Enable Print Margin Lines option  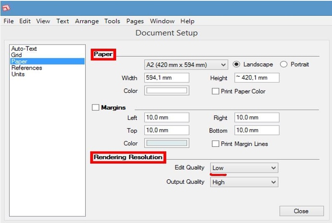pos(216,143)
